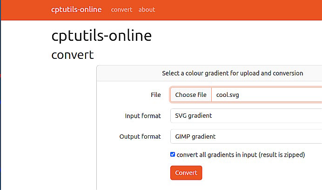Click the cool.svg file name field
Image resolution: width=322 pixels, height=190 pixels.
[x=265, y=95]
